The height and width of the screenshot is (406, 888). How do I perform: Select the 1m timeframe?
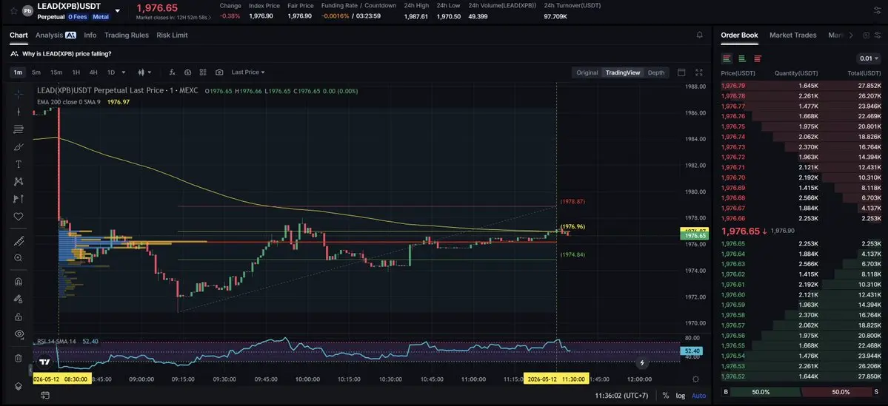(18, 72)
